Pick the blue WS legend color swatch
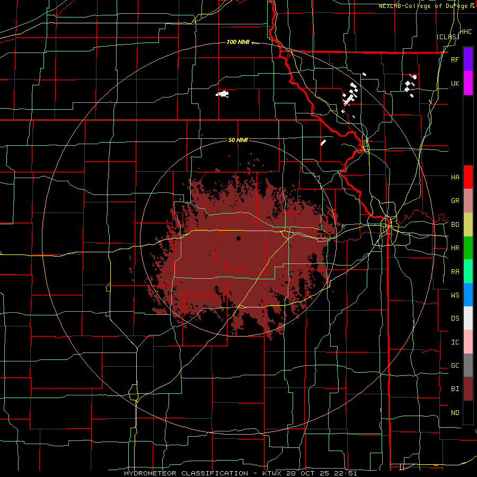 (468, 295)
